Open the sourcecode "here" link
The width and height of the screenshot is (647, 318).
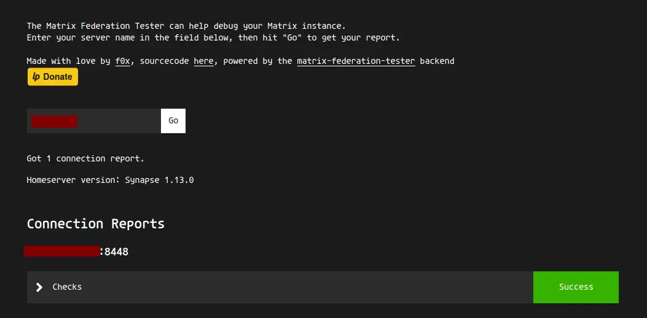coord(203,61)
